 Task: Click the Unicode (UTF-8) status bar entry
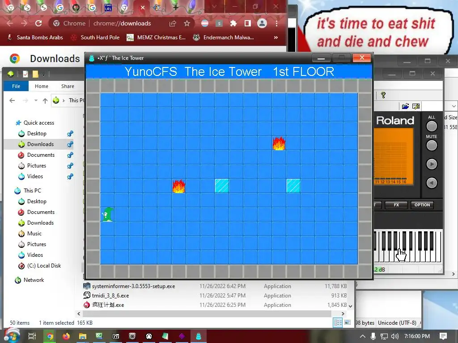tap(397, 323)
